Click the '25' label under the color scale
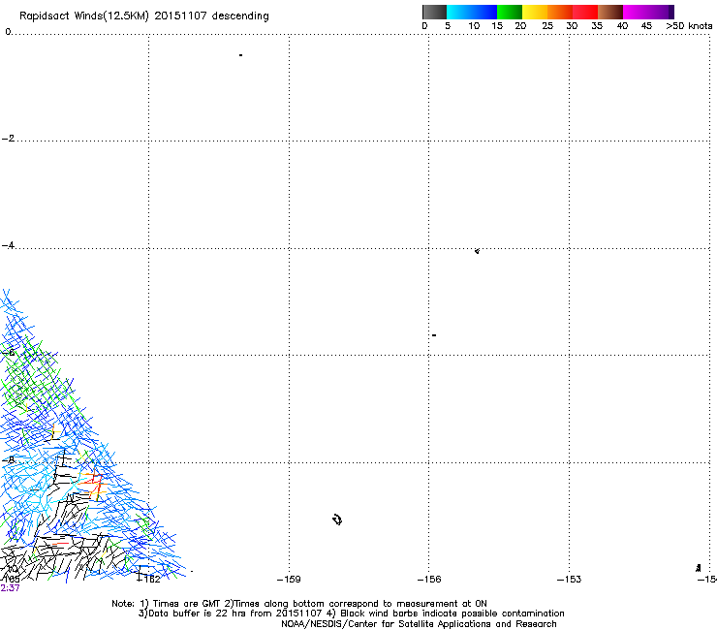Viewport: 717px width, 630px height. point(547,26)
